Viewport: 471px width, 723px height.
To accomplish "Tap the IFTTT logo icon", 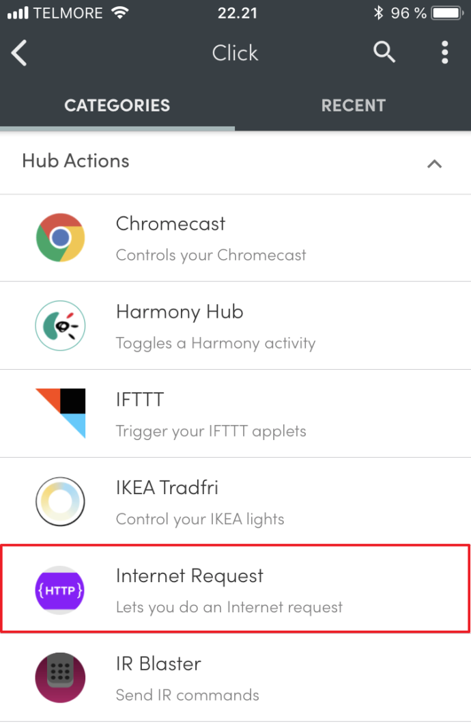I will pos(60,413).
